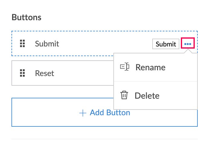Screen dimensions: 208x143
Task: Choose Rename from the popup menu
Action: (150, 67)
